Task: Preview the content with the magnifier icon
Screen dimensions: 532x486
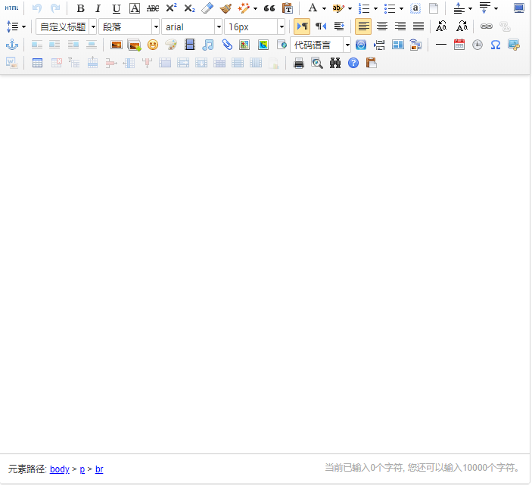Action: [317, 63]
